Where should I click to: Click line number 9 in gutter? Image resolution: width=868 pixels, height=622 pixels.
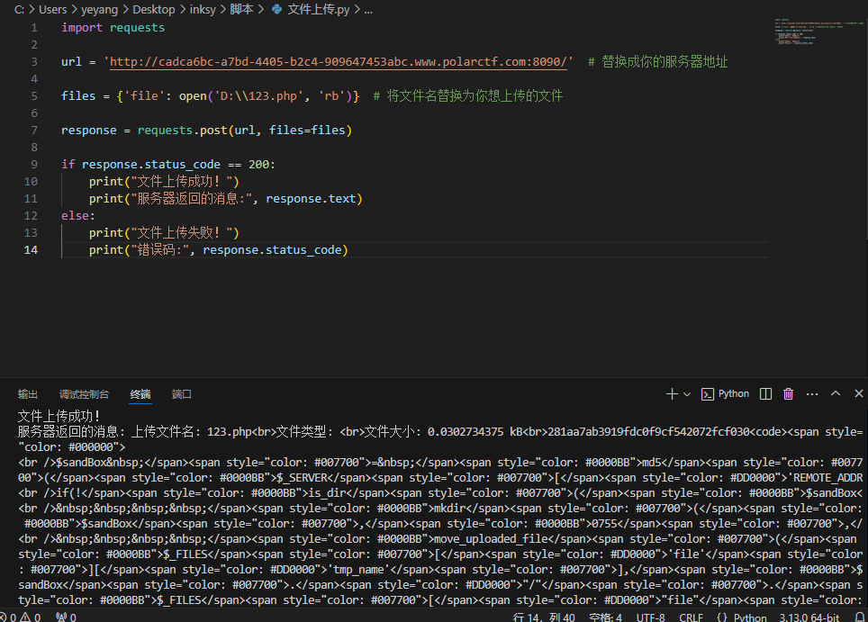pyautogui.click(x=34, y=165)
